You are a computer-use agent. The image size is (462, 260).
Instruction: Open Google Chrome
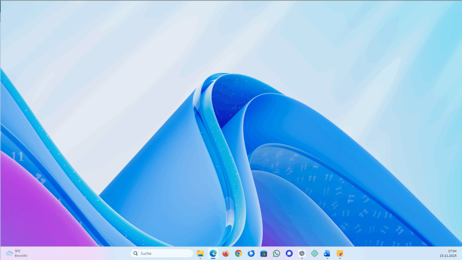[x=238, y=253]
